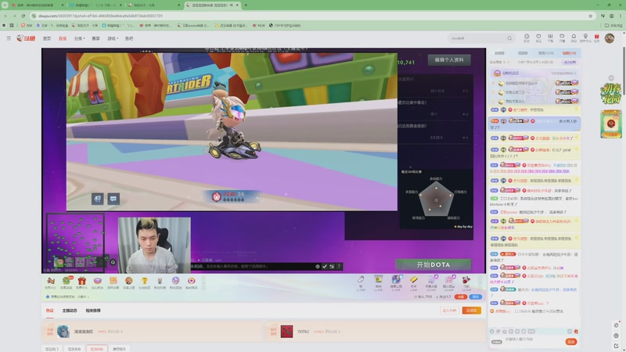The image size is (626, 352).
Task: Toggle the danmaku pill left of the chat input
Action: tap(496, 342)
